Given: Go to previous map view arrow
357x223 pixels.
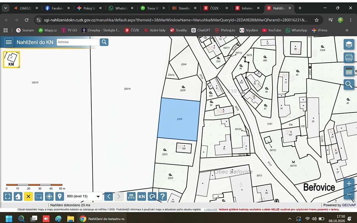Looking at the screenshot, I should point(109,196).
